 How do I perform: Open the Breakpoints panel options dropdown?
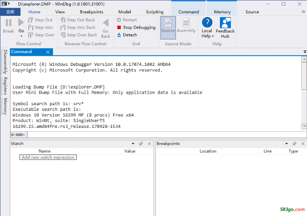pyautogui.click(x=287, y=144)
